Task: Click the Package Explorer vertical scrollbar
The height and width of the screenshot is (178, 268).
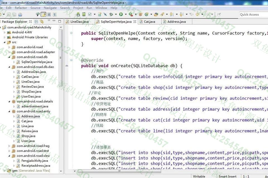Action: (61, 58)
